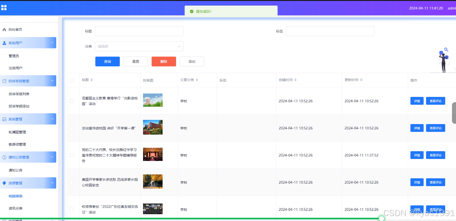Click 查看评论 for 党的二十大代表 article
456x221 pixels.
[436, 155]
